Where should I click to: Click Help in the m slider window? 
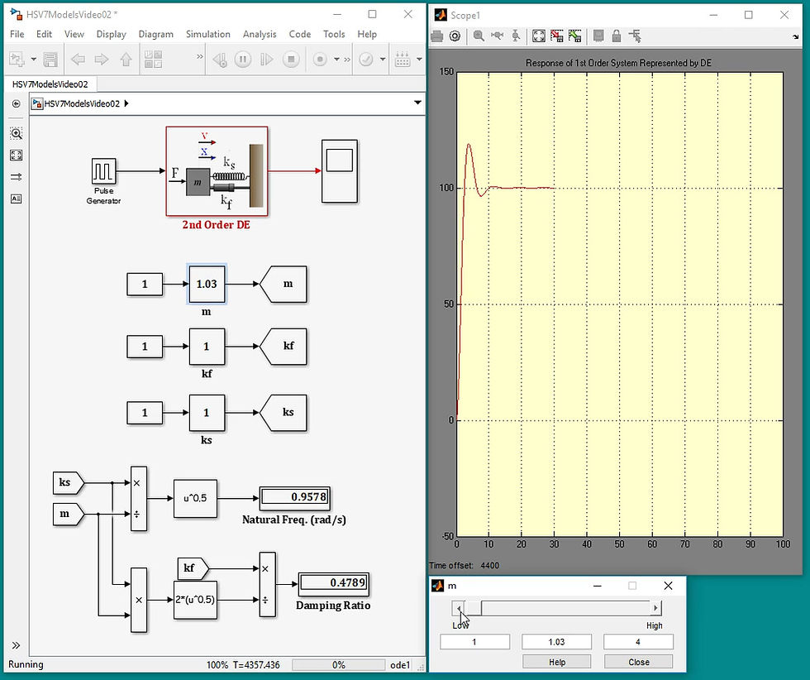[556, 661]
